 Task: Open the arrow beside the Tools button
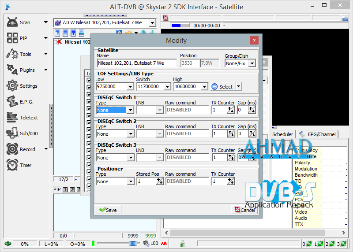pos(46,54)
